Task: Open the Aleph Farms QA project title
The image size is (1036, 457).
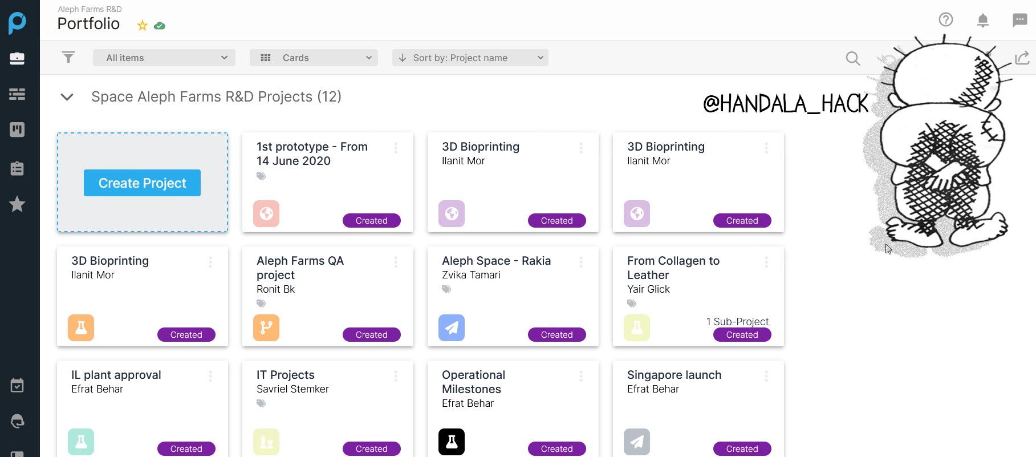Action: pyautogui.click(x=300, y=268)
